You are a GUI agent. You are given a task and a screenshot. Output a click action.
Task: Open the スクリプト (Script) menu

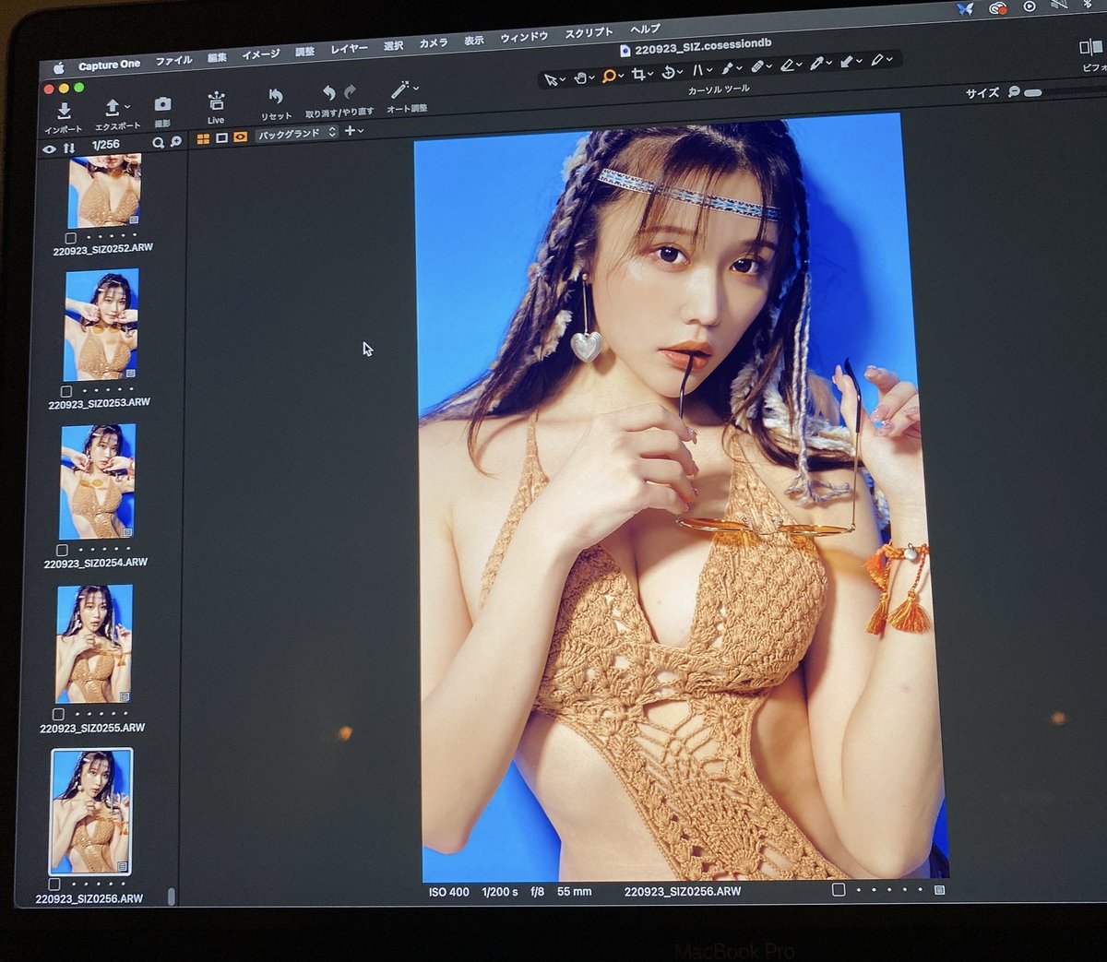click(x=588, y=34)
